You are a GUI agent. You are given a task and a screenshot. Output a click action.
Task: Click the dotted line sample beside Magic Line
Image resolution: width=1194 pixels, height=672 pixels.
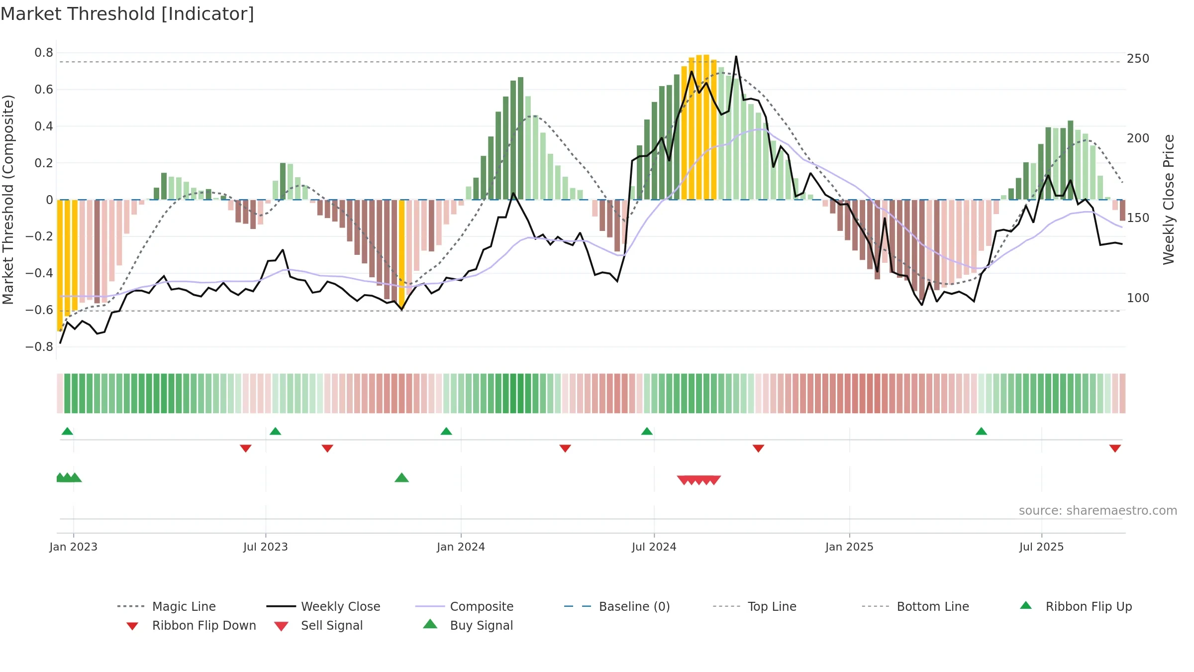(131, 606)
